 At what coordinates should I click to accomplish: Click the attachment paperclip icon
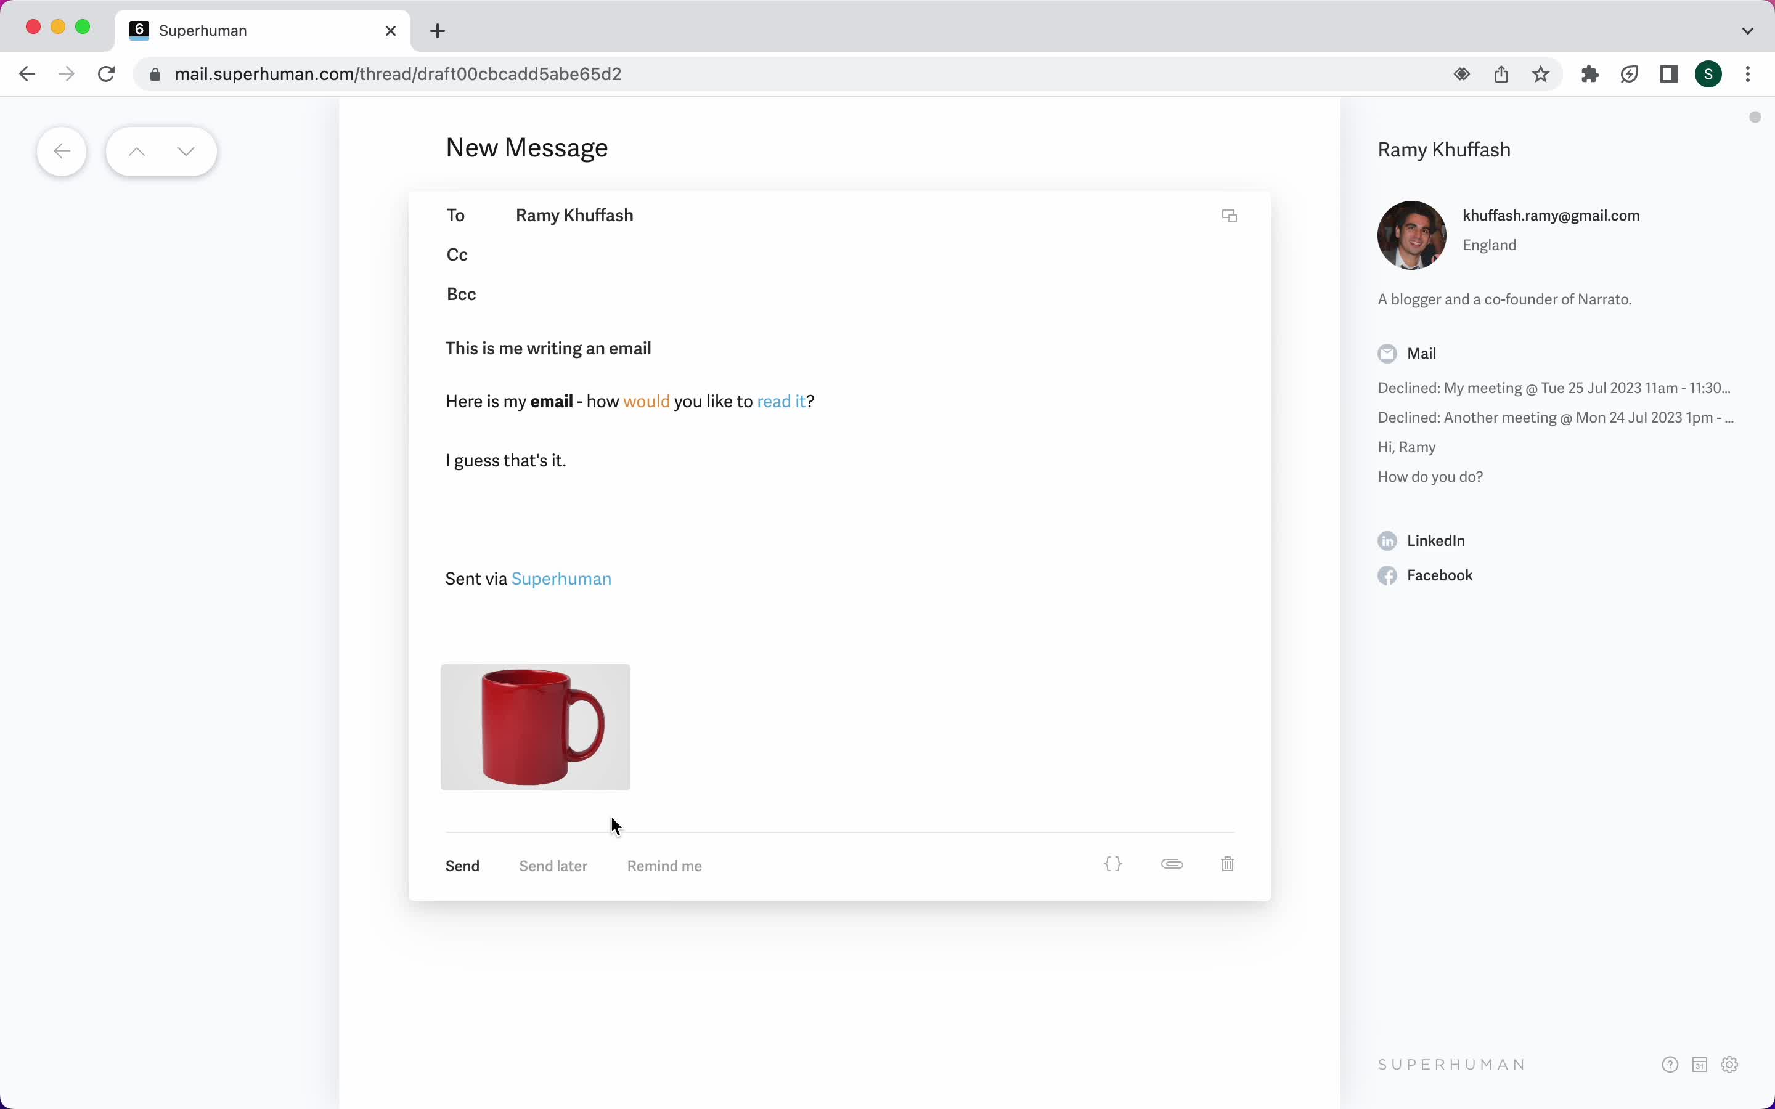pyautogui.click(x=1172, y=864)
